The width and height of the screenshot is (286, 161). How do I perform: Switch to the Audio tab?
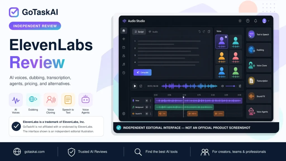click(x=153, y=32)
